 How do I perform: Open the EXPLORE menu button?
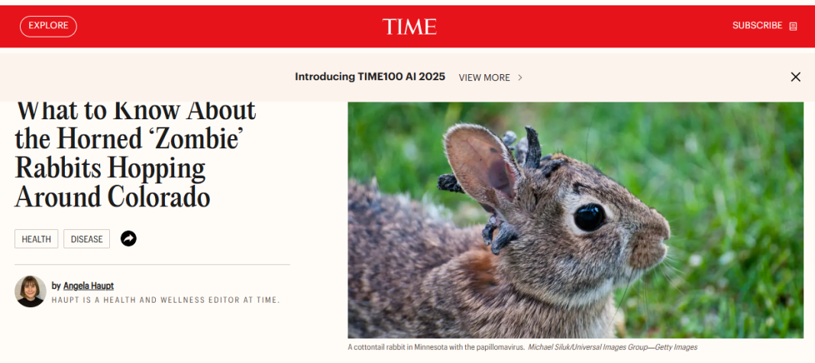tap(48, 26)
